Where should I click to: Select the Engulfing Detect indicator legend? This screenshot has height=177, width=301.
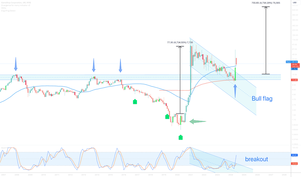tap(8, 11)
